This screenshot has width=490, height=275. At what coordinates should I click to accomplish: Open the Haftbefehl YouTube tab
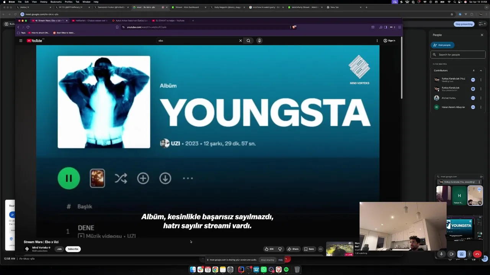point(89,21)
